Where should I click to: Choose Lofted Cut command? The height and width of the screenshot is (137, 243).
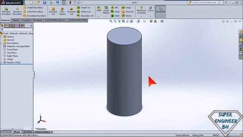[84, 12]
